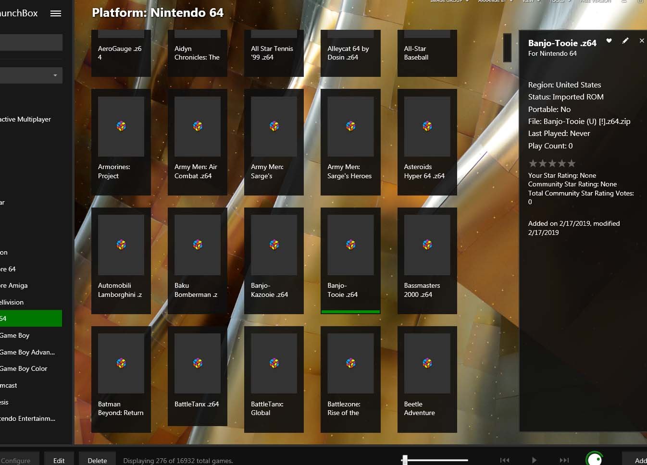Open the LaunchBox hamburger menu
Viewport: 647px width, 465px height.
click(56, 13)
